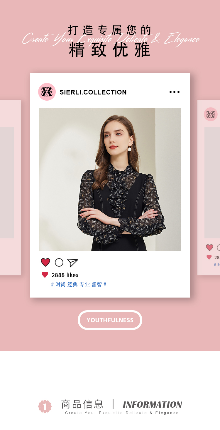Select the left partially visible card
Image resolution: width=220 pixels, height=430 pixels.
[x=10, y=187]
